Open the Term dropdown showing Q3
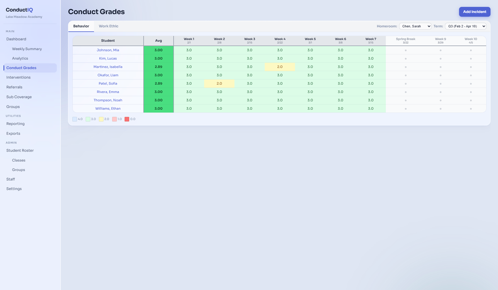Screen dimensions: 498x290 [466, 26]
